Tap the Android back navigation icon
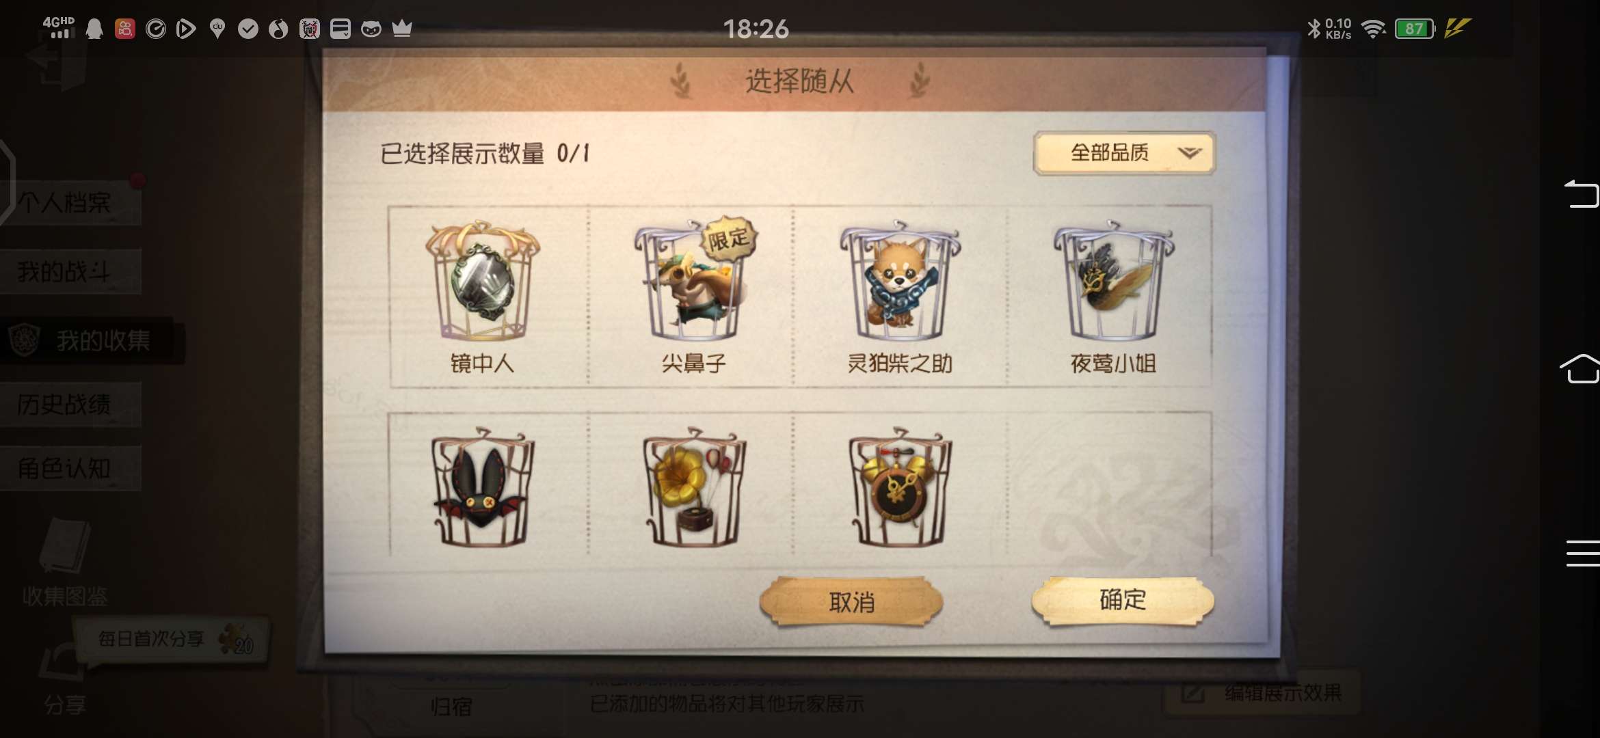The width and height of the screenshot is (1600, 738). coord(1582,194)
